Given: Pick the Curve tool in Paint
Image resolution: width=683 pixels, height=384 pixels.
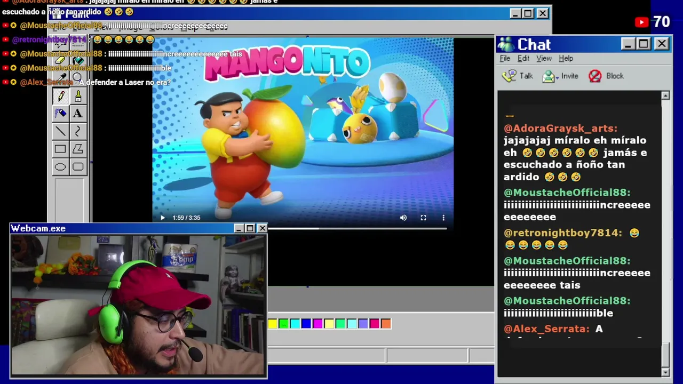Looking at the screenshot, I should (78, 131).
